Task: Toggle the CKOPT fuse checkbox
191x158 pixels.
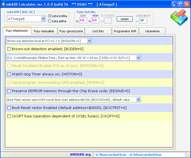Action: point(9,116)
